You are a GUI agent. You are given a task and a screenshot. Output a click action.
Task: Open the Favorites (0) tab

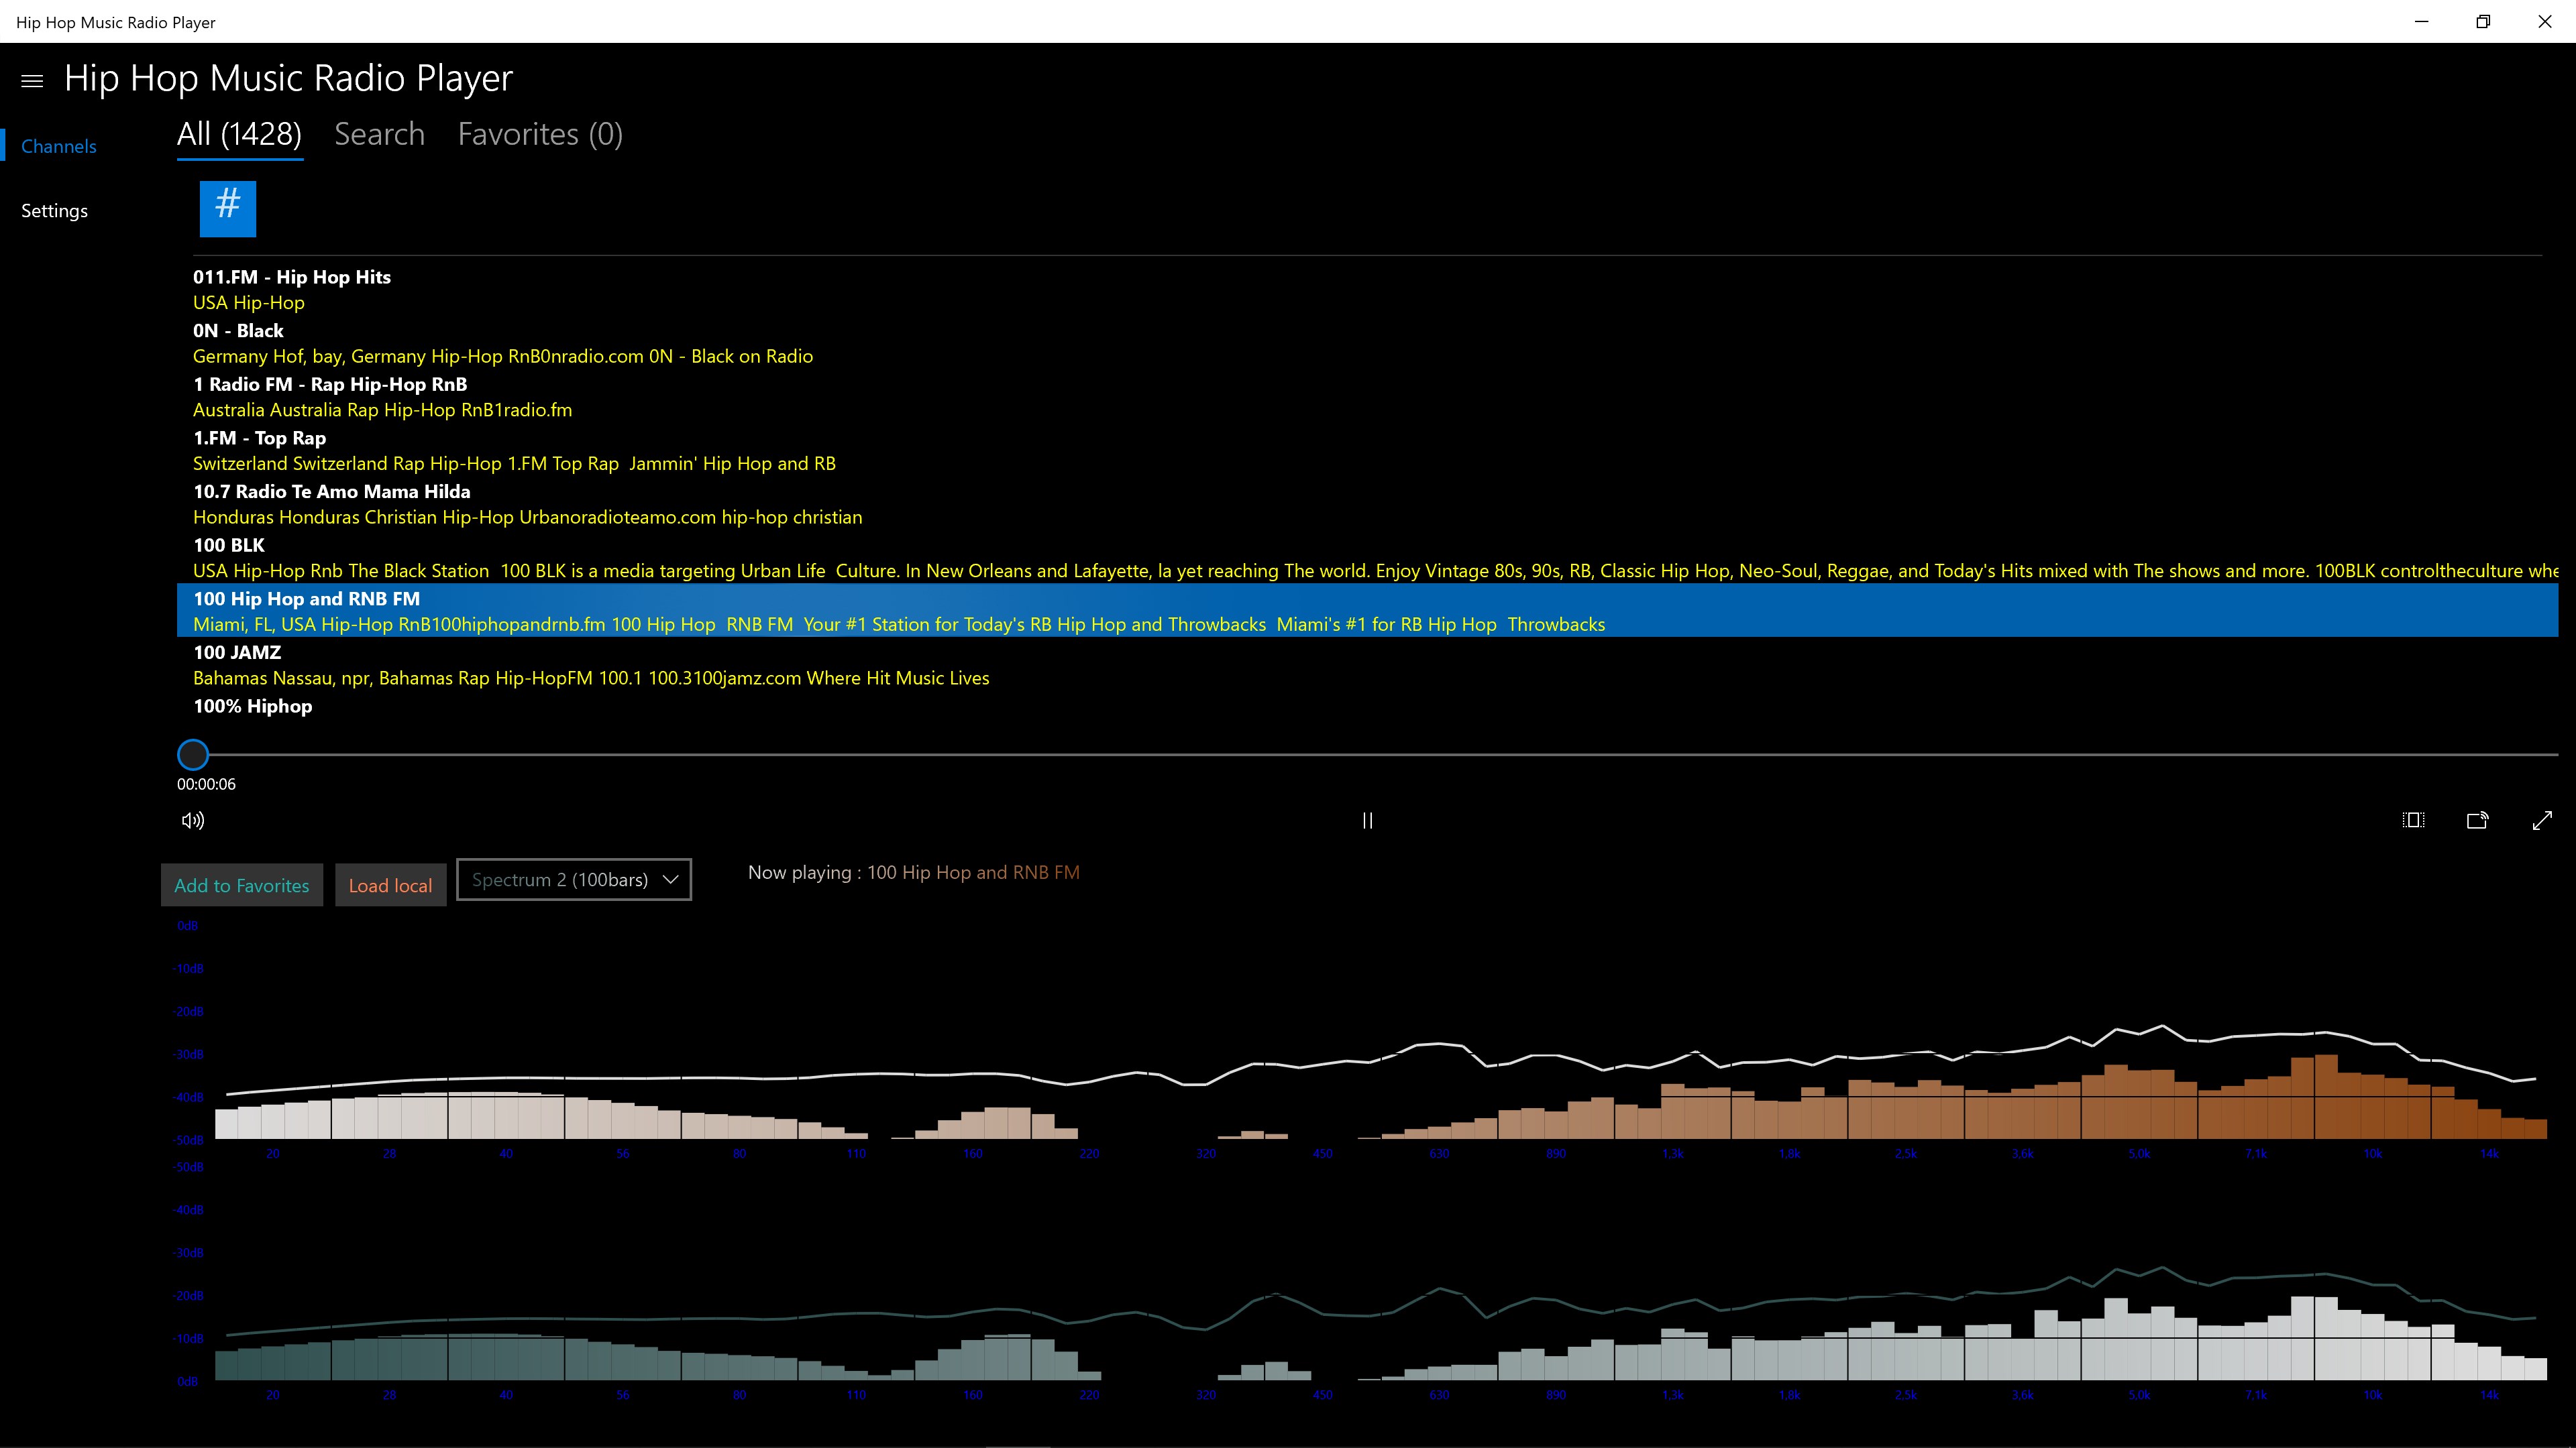coord(540,134)
